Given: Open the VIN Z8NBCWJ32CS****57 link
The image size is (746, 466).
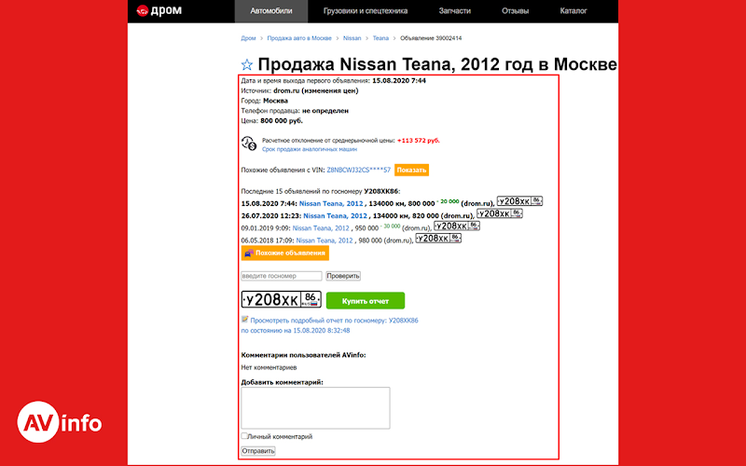Looking at the screenshot, I should click(x=359, y=170).
